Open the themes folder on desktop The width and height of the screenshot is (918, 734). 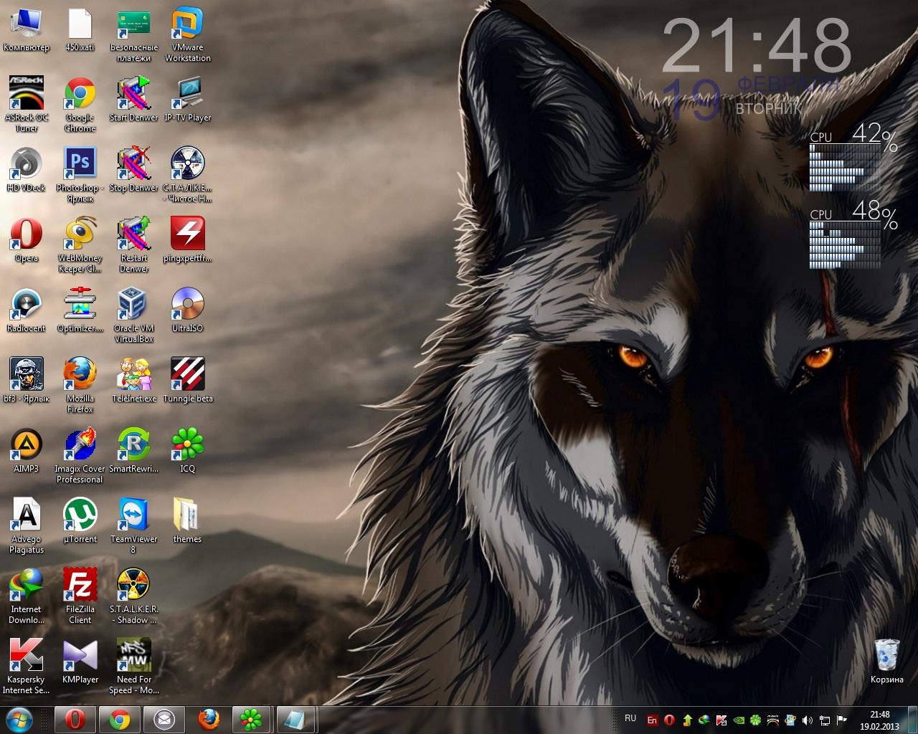coord(187,515)
